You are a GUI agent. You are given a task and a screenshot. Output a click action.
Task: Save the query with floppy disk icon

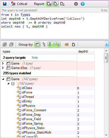(x=5, y=4)
